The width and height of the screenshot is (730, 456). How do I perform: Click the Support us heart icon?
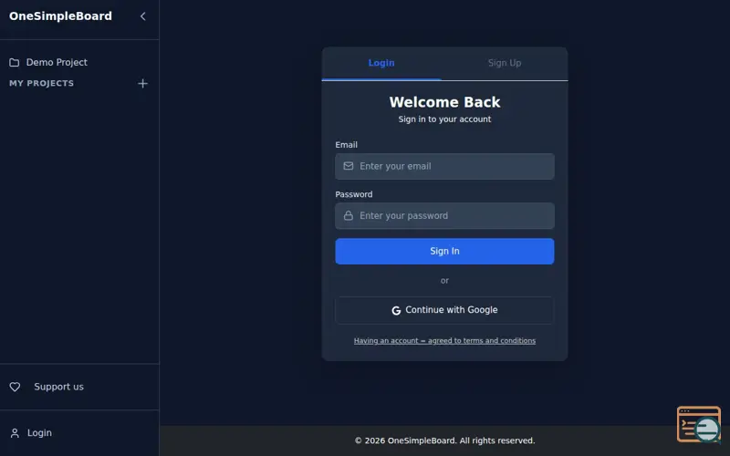15,387
